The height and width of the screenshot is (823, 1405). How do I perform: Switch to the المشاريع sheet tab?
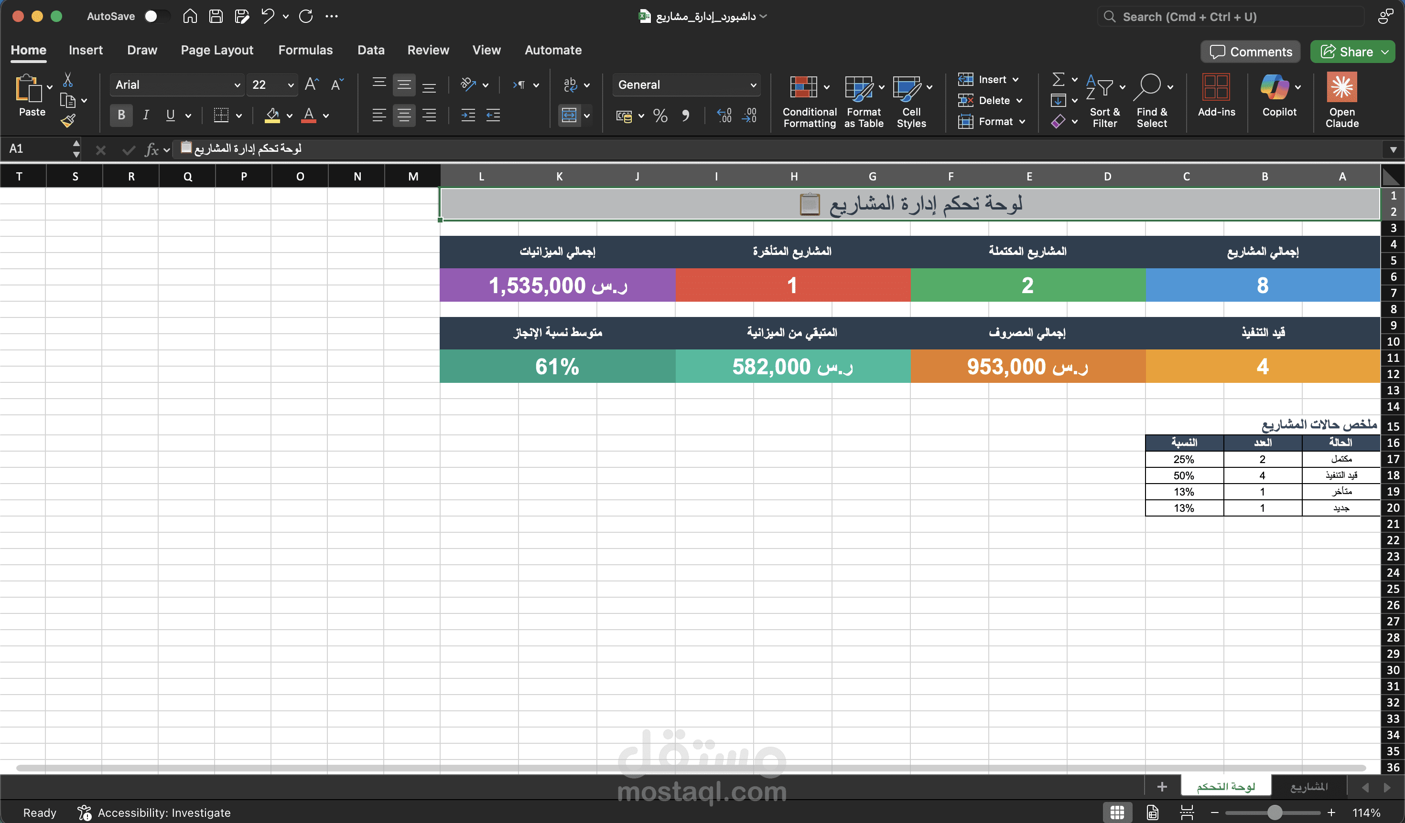pyautogui.click(x=1308, y=786)
